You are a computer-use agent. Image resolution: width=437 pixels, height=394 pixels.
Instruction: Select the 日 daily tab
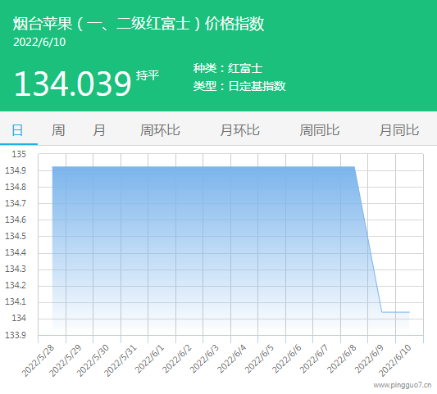[17, 130]
